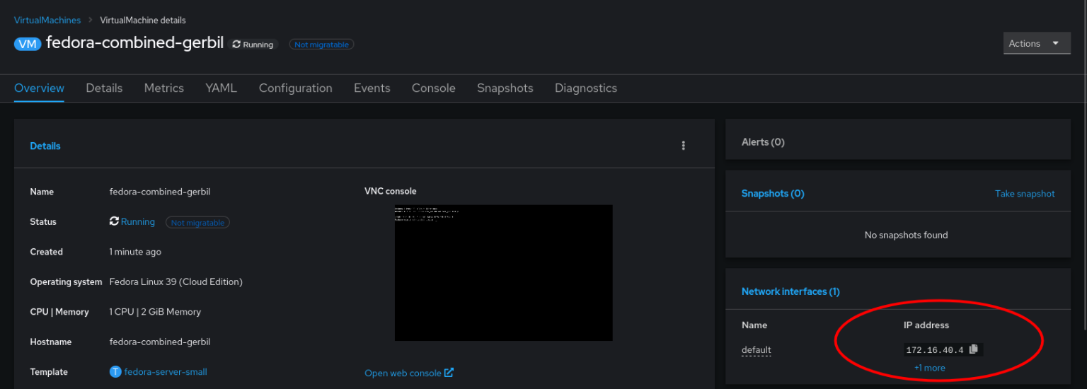The height and width of the screenshot is (389, 1087).
Task: Click the VNC console preview thumbnail
Action: pos(503,272)
